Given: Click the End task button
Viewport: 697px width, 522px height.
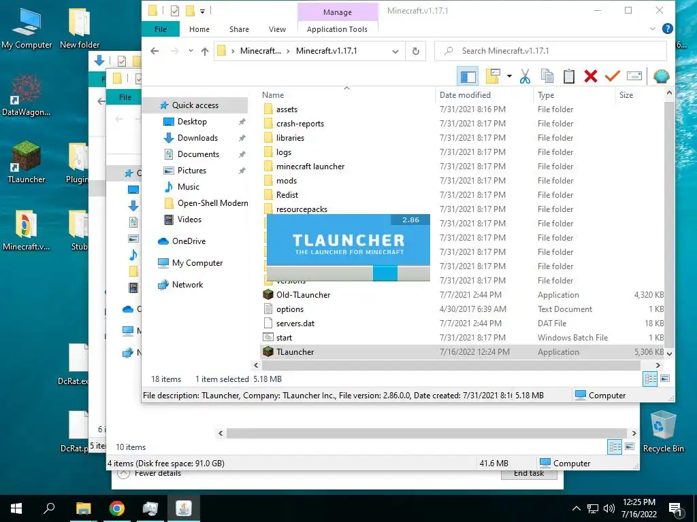Looking at the screenshot, I should click(x=529, y=474).
